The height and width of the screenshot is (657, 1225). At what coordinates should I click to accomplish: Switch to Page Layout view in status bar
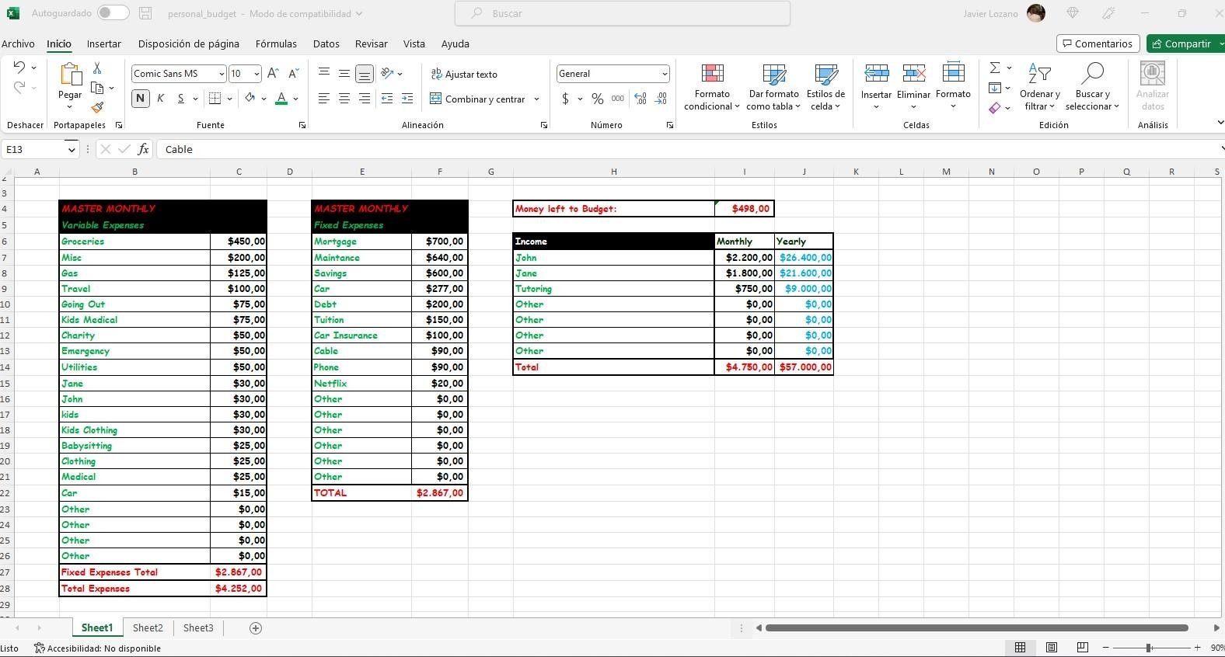[x=1051, y=648]
